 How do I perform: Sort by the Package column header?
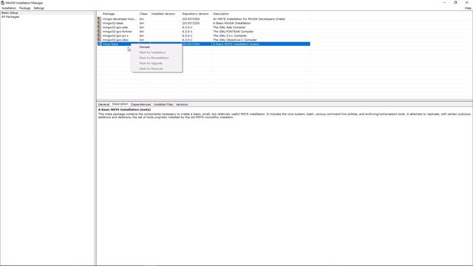[109, 14]
